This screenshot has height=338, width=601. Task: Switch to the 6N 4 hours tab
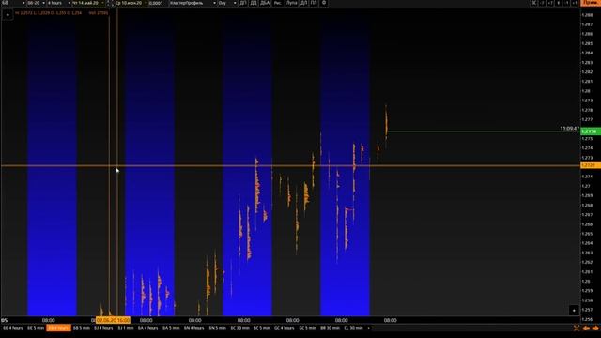(194, 328)
